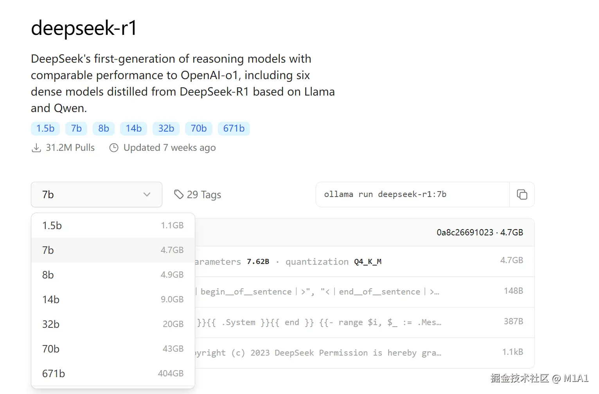Click the dropdown chevron arrow
The height and width of the screenshot is (394, 599).
147,195
